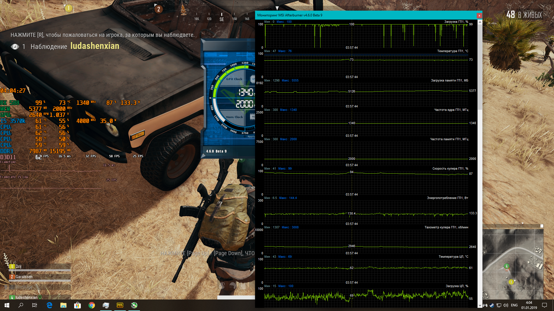554x311 pixels.
Task: Click the Steam tray icon
Action: click(x=492, y=305)
